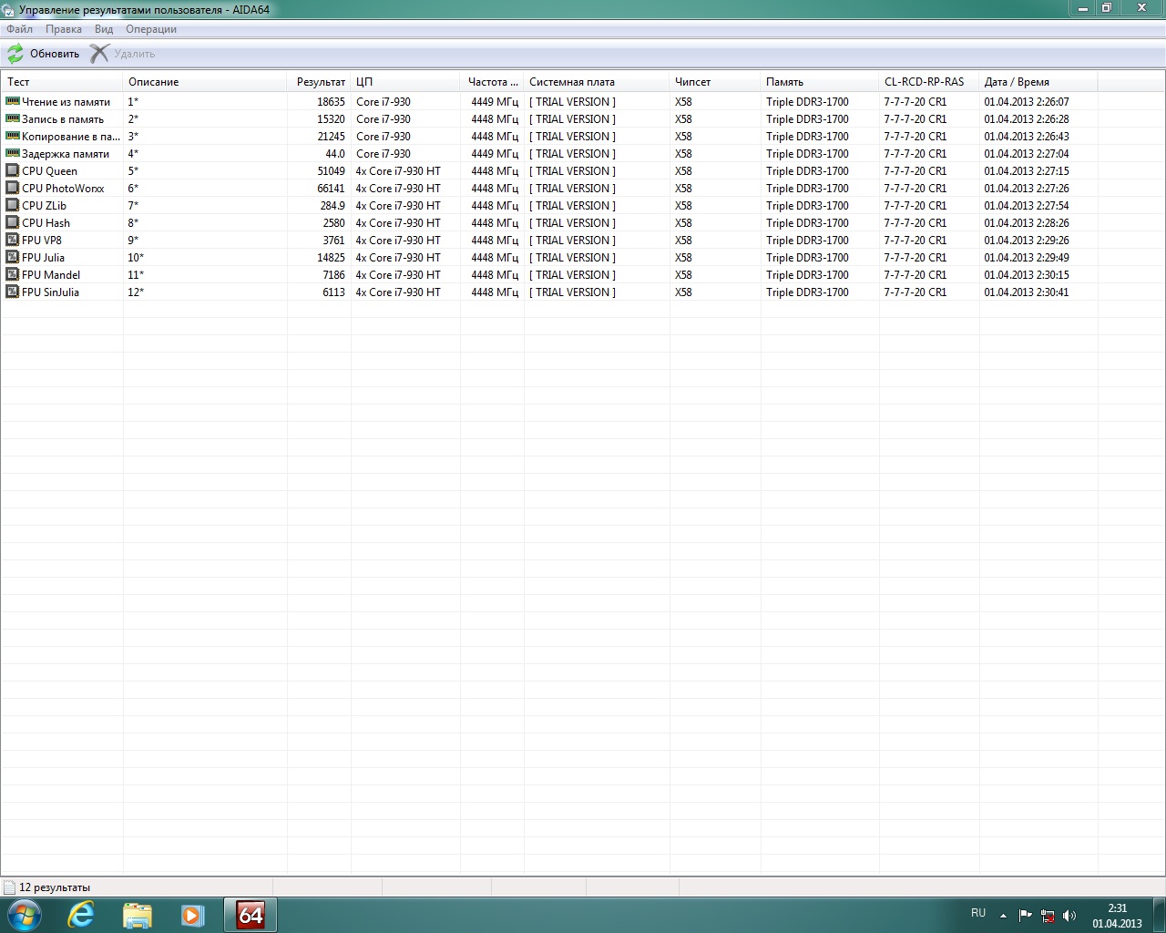Click chip icon of CPU Queen row
This screenshot has width=1166, height=933.
point(13,171)
